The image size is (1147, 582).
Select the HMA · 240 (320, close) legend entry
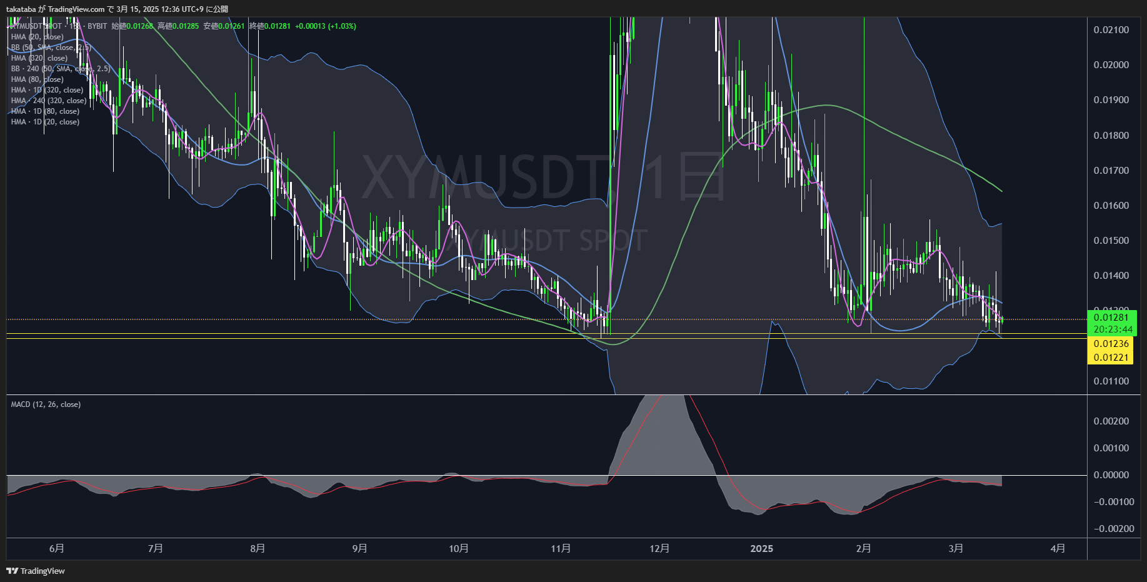click(49, 101)
